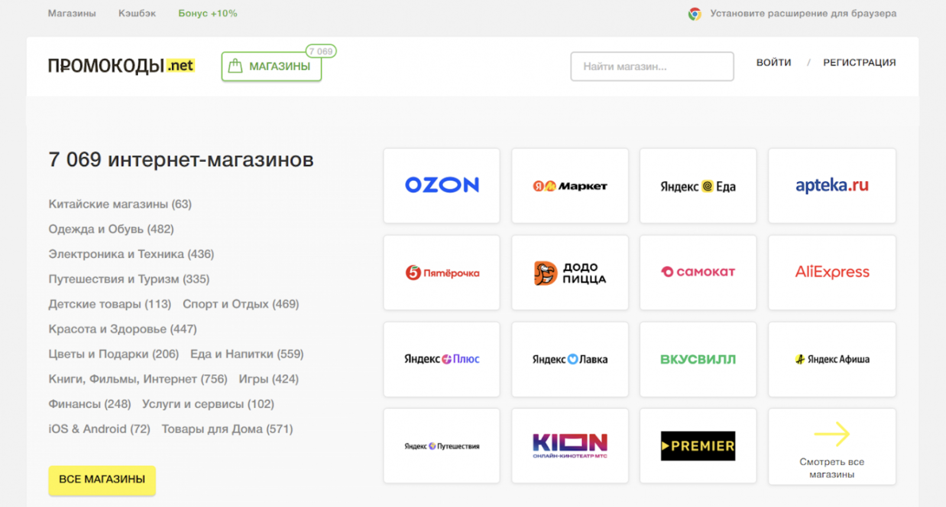This screenshot has width=946, height=507.
Task: Click 'Установите расширение для браузера' link
Action: (x=803, y=14)
